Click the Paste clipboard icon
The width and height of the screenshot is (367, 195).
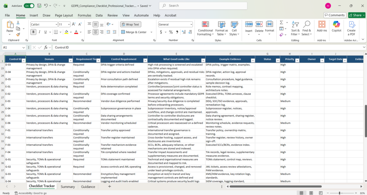point(10,24)
